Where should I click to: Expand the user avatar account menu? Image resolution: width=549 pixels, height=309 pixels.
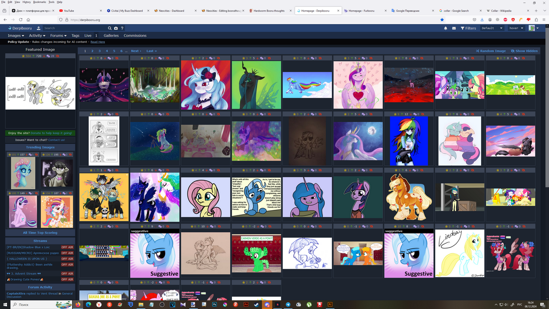coord(534,28)
